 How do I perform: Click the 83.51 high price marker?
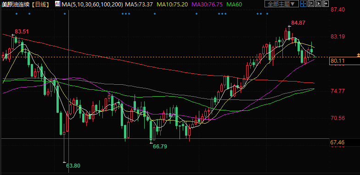(22, 31)
